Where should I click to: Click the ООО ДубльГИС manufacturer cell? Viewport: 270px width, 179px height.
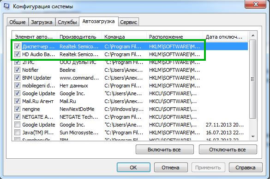click(78, 62)
